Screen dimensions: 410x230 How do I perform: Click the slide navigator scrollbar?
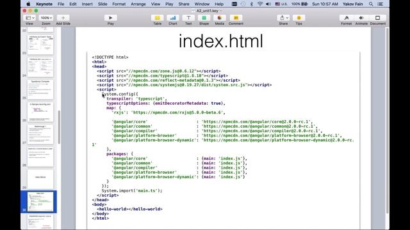59,127
